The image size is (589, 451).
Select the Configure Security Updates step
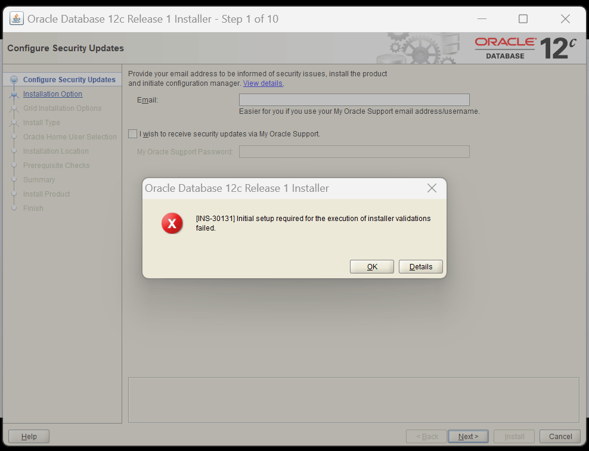69,80
